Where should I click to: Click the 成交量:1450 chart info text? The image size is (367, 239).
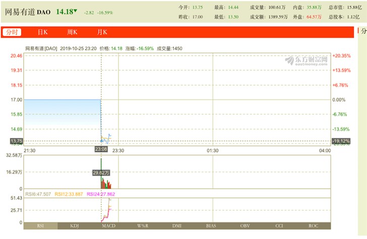[169, 49]
